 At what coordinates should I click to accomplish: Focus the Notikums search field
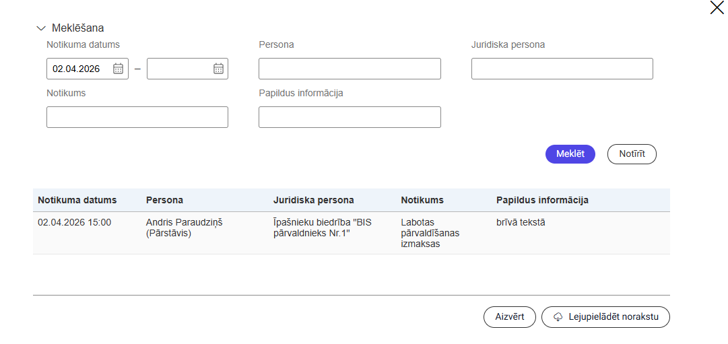[137, 117]
